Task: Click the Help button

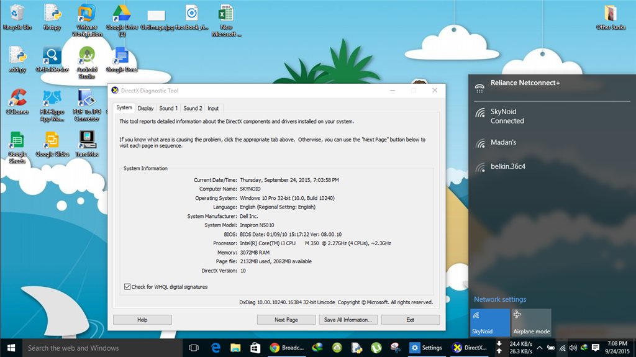Action: [142, 320]
